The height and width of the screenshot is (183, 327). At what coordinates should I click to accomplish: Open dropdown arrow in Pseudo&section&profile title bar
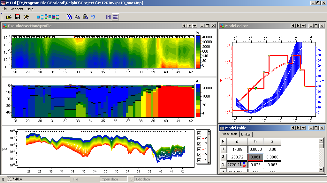[194, 26]
